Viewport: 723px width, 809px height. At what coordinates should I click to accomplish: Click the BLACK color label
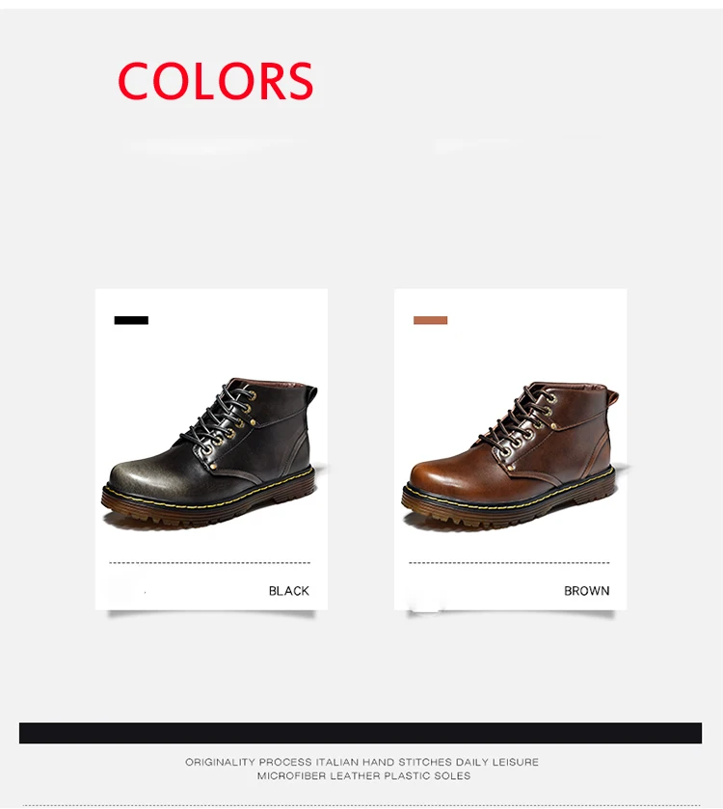coord(289,591)
